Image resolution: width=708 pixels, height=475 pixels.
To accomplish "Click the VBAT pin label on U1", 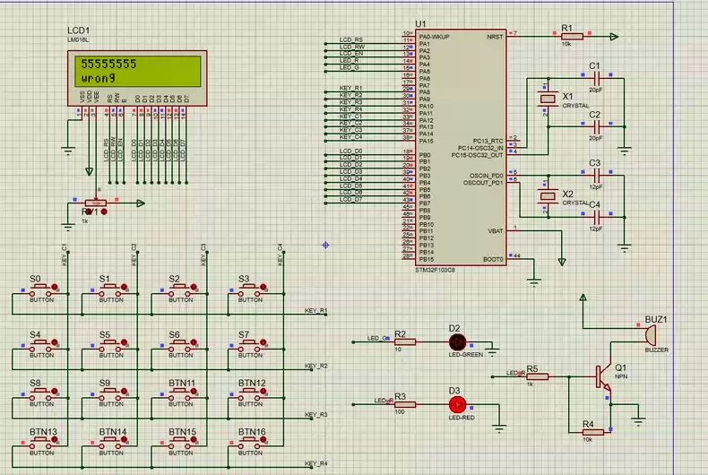I will click(x=496, y=230).
